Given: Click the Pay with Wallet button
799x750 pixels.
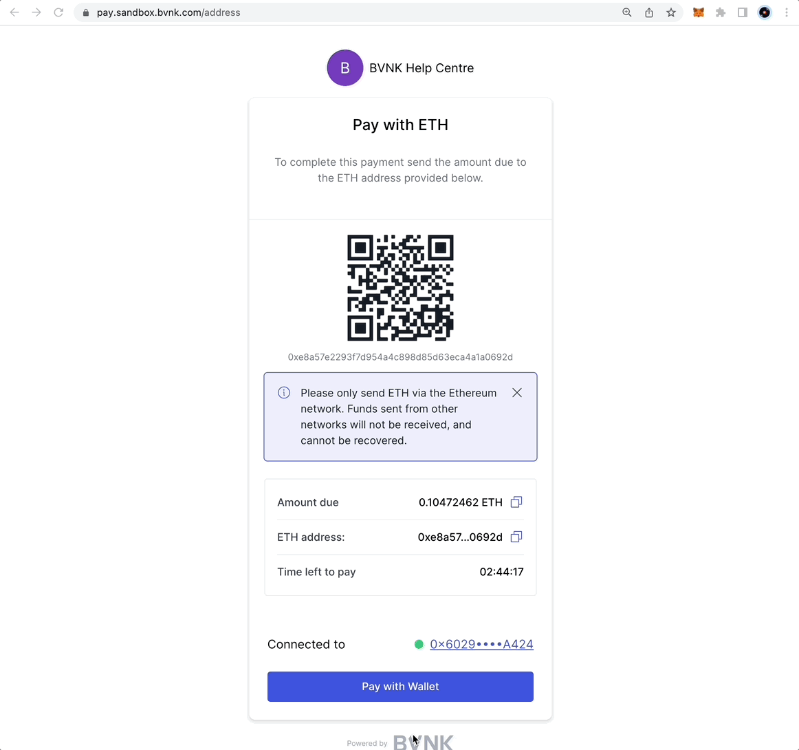Looking at the screenshot, I should tap(400, 687).
